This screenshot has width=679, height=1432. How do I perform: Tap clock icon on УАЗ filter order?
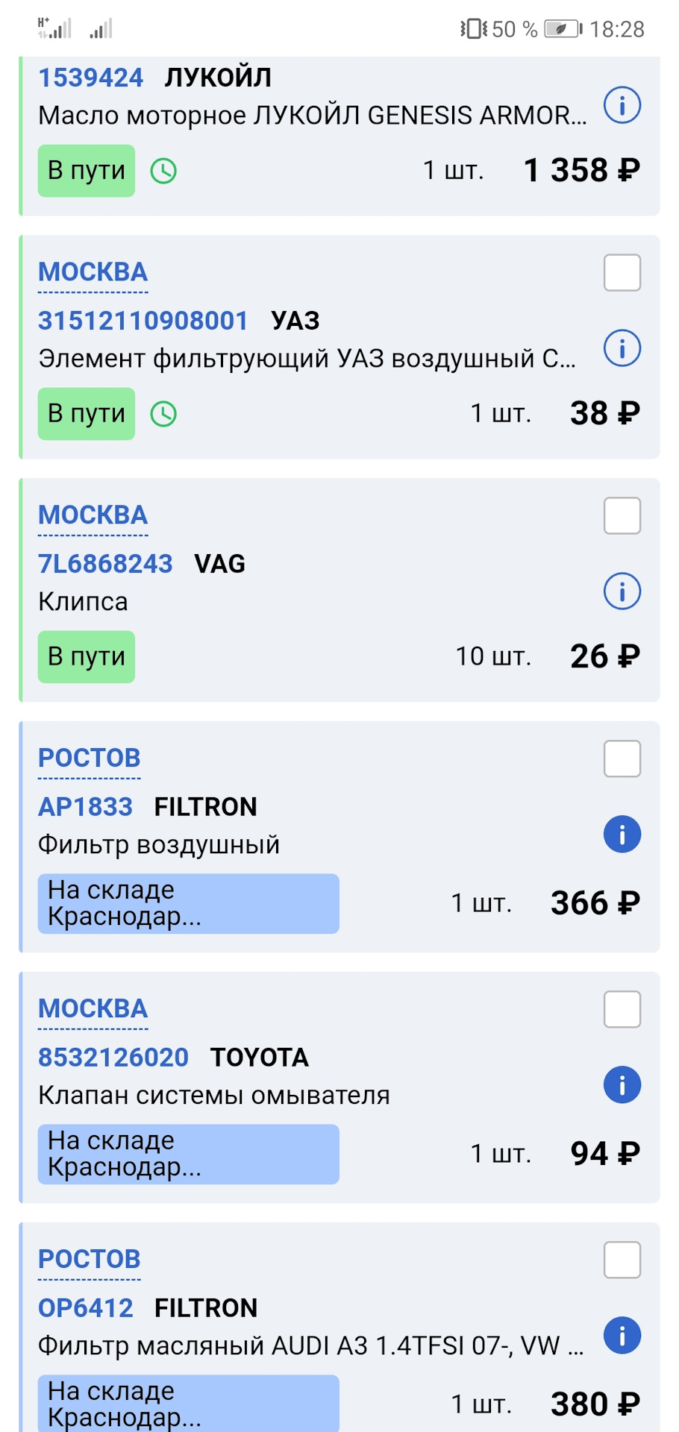coord(163,414)
